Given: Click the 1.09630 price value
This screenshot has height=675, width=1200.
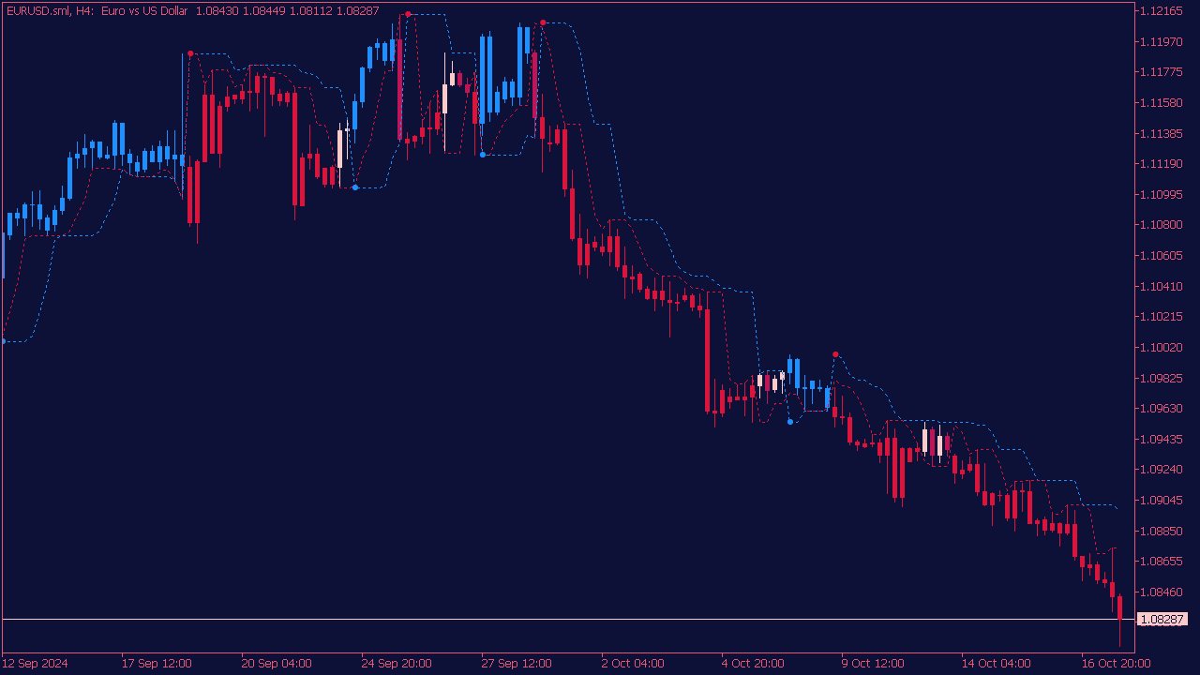Looking at the screenshot, I should coord(1162,408).
